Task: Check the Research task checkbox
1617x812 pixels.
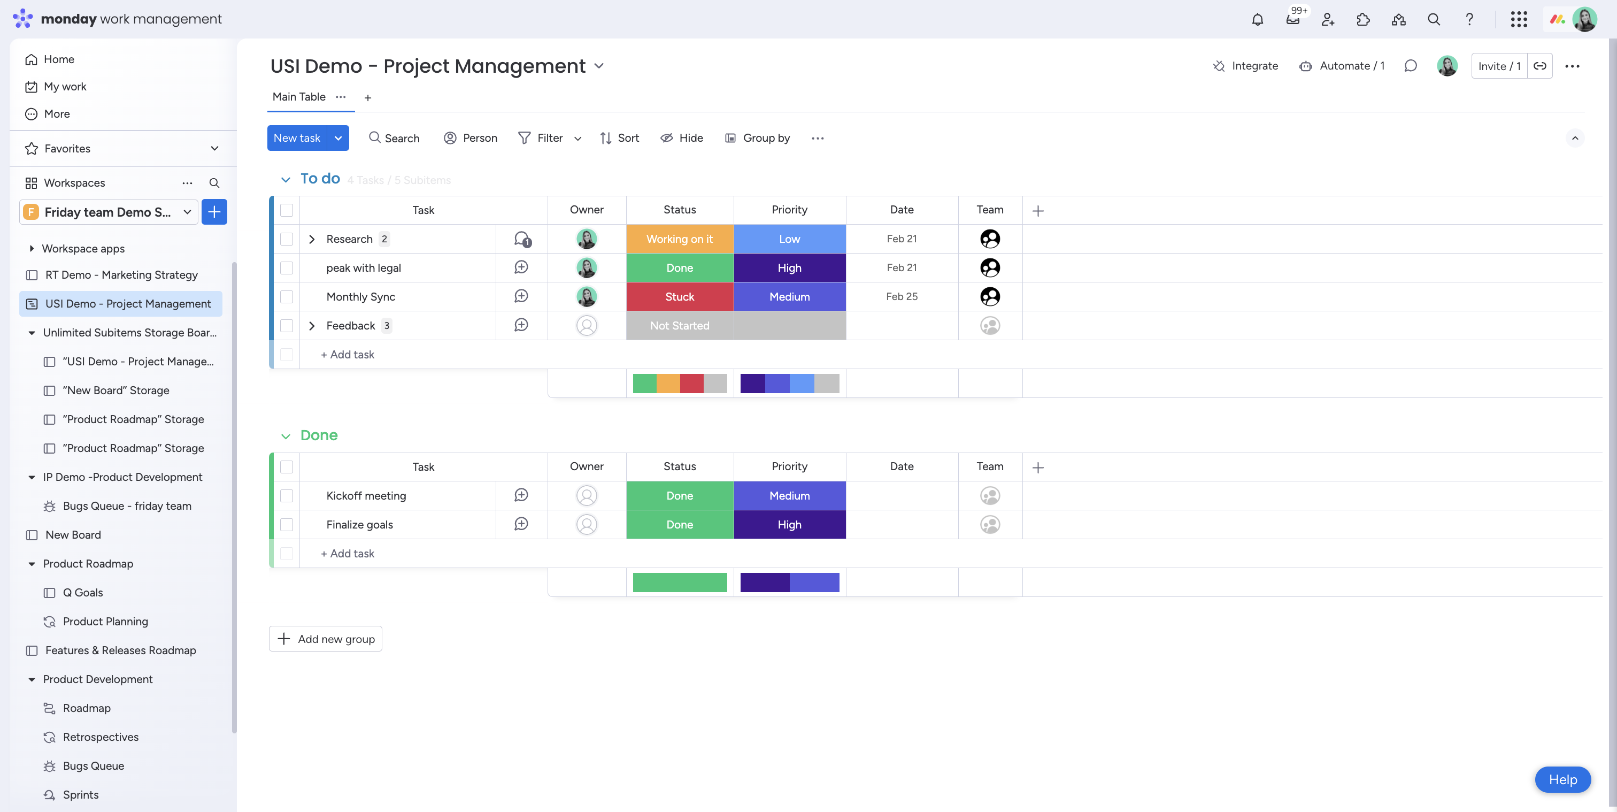Action: [286, 239]
